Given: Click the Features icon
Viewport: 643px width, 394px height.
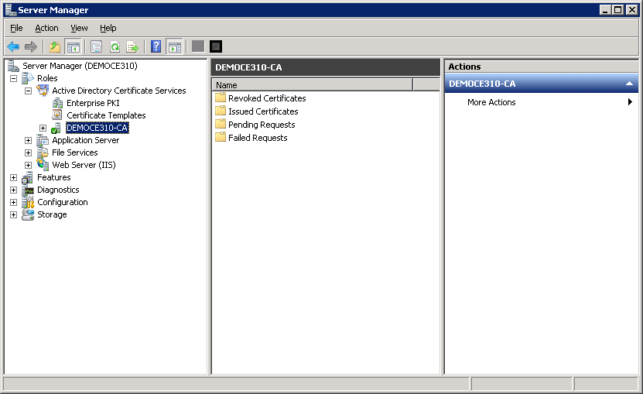Looking at the screenshot, I should click(28, 178).
